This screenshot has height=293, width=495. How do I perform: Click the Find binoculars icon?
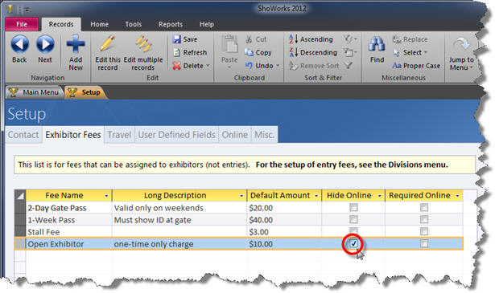(x=377, y=44)
